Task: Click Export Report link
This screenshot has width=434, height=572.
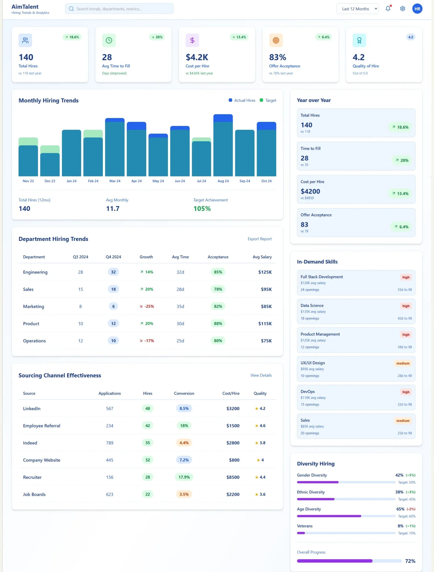Action: [x=260, y=239]
